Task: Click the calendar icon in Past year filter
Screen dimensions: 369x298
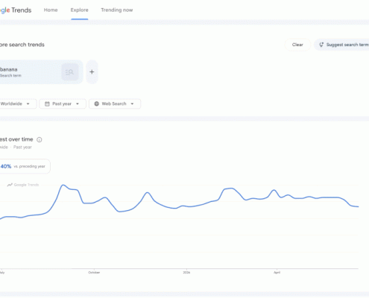Action: tap(47, 104)
